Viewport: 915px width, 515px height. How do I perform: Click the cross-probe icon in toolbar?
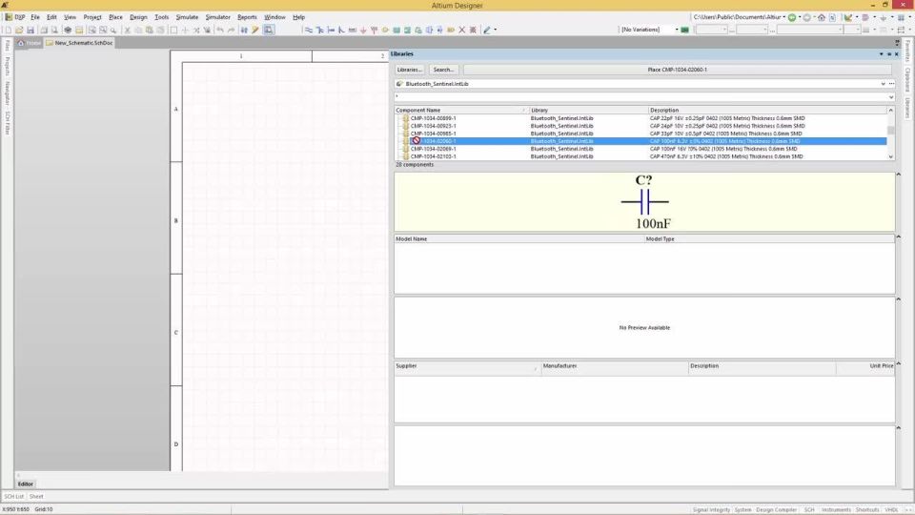[244, 30]
